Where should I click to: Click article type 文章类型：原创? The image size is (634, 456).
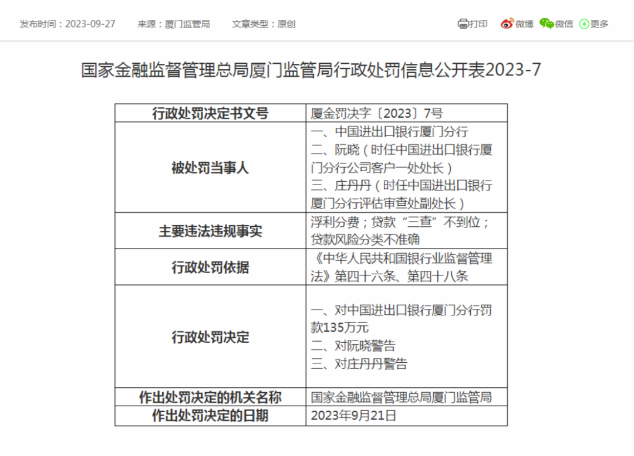point(264,24)
